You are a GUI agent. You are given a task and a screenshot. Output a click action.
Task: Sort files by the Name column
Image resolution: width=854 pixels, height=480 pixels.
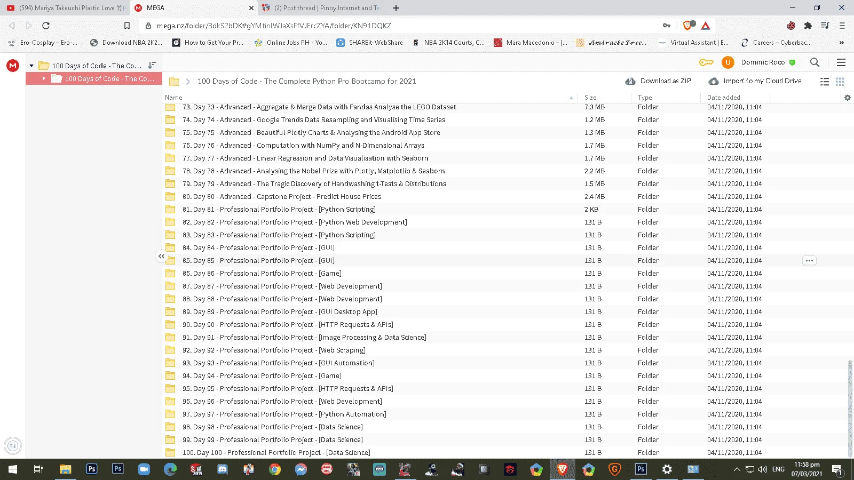[x=173, y=98]
